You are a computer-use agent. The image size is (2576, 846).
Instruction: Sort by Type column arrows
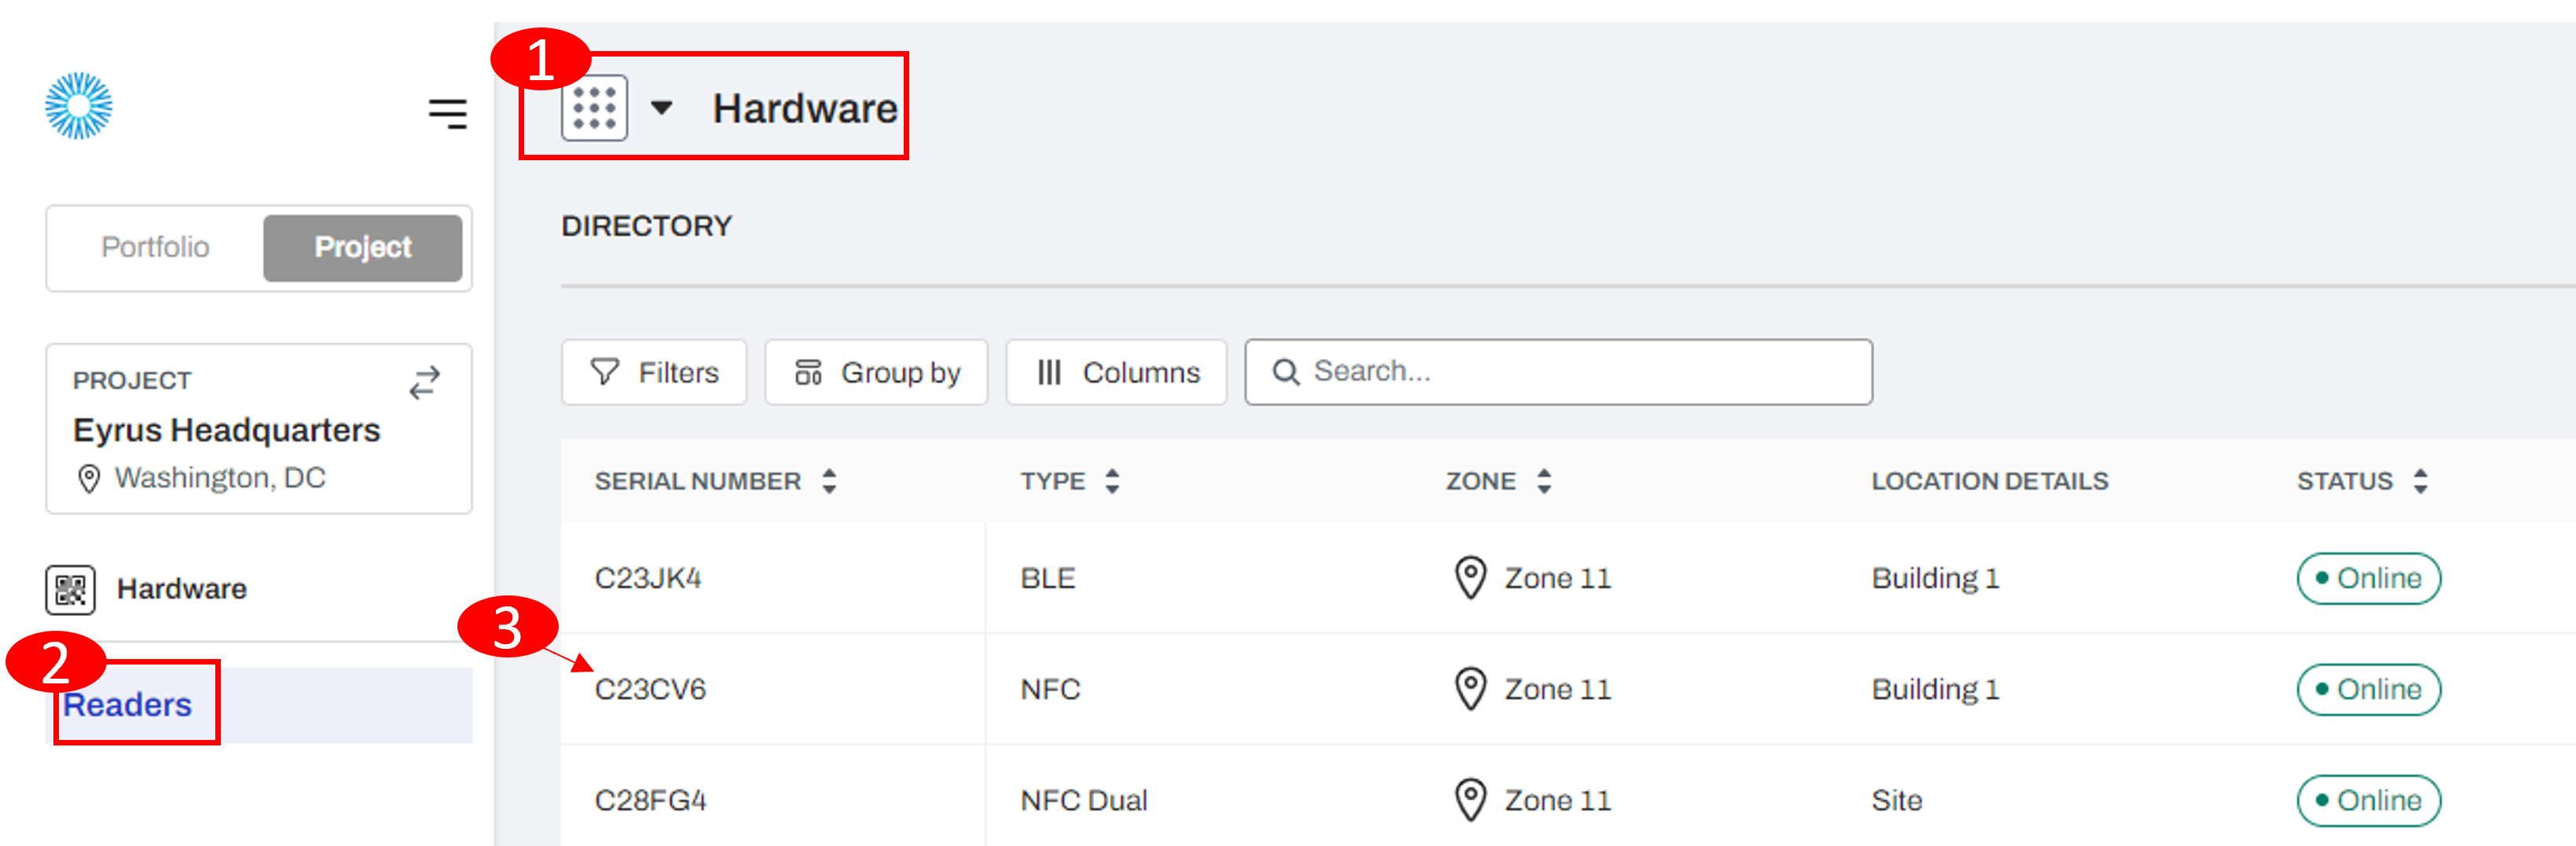[1112, 481]
